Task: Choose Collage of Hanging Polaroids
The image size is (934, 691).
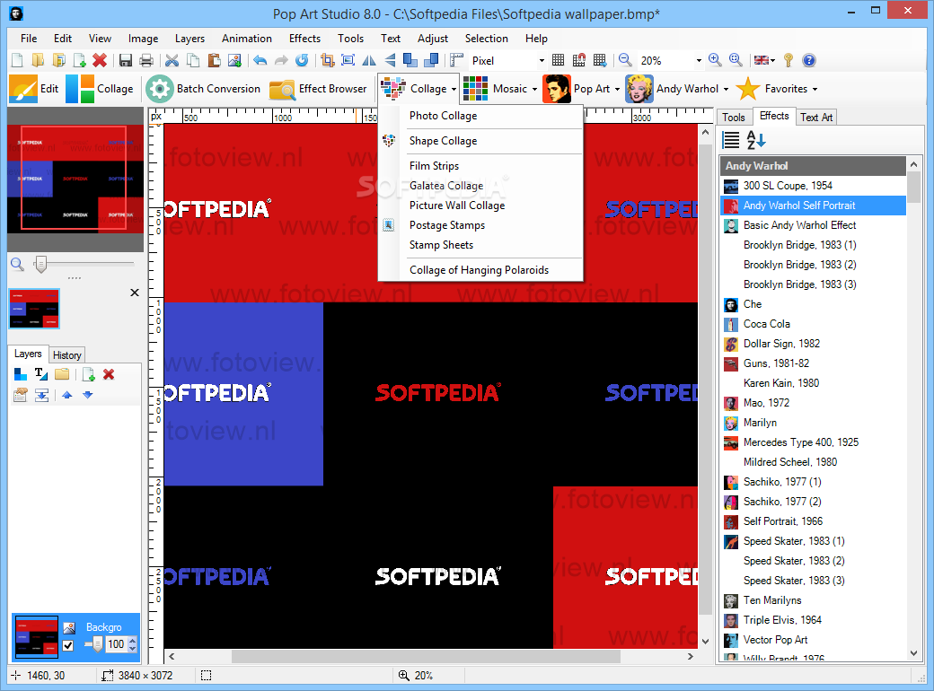Action: (x=480, y=270)
